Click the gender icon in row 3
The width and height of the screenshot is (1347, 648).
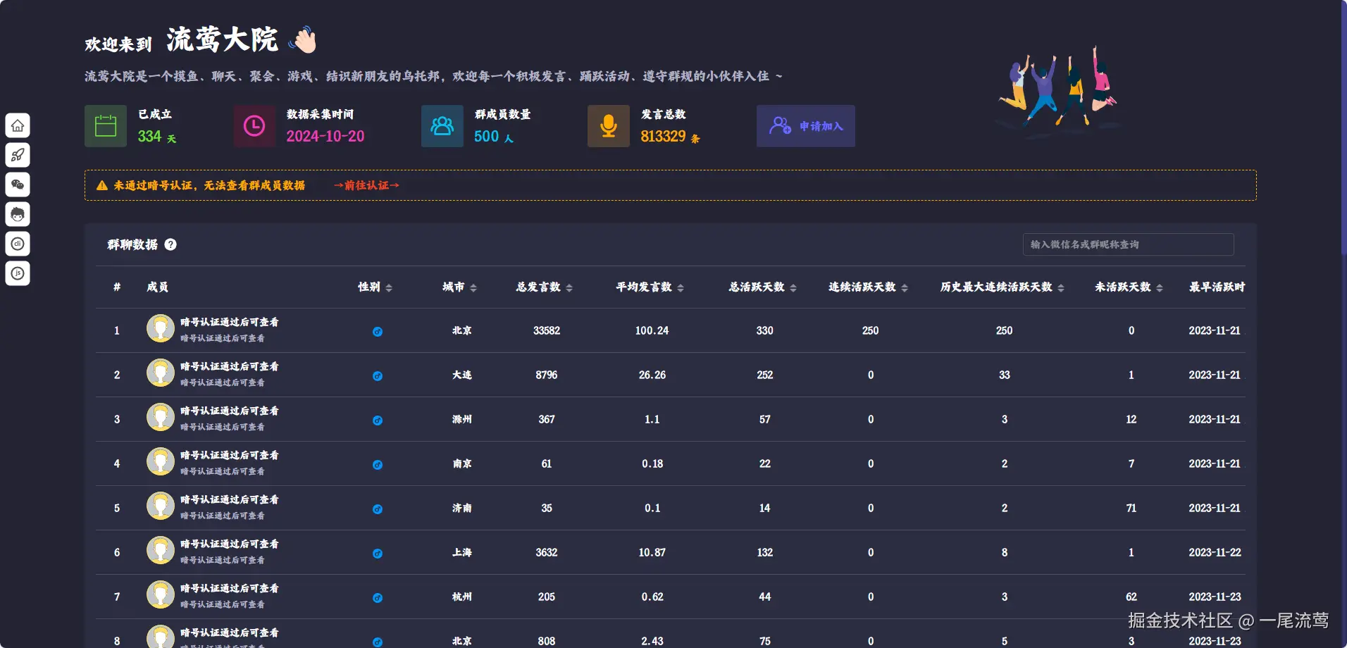pyautogui.click(x=378, y=420)
